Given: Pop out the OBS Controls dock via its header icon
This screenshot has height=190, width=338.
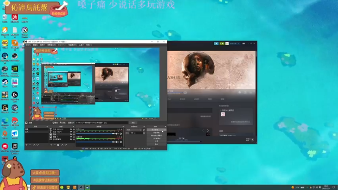Looking at the screenshot, I should [166, 126].
